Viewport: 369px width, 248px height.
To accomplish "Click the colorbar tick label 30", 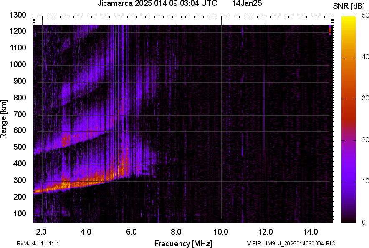I will (366, 98).
